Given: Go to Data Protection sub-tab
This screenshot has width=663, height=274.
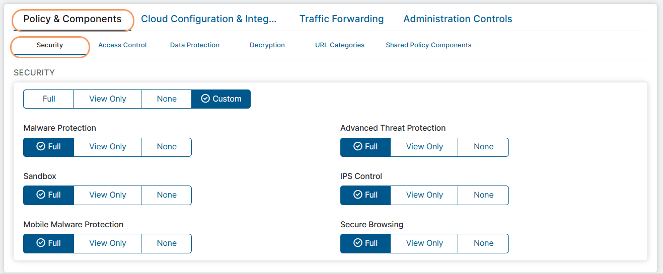Looking at the screenshot, I should pyautogui.click(x=195, y=45).
